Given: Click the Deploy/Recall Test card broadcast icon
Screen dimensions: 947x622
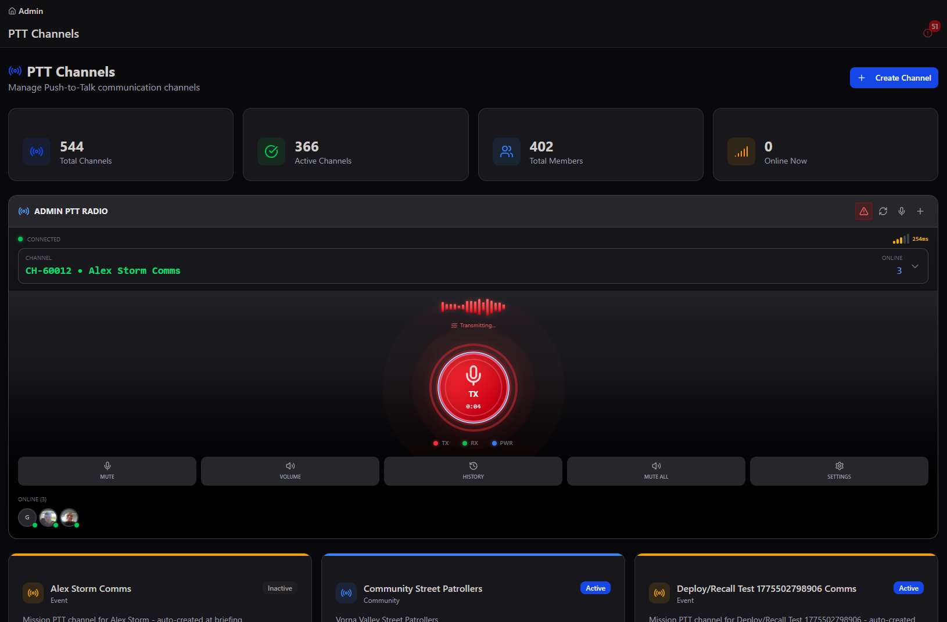Looking at the screenshot, I should click(x=659, y=593).
